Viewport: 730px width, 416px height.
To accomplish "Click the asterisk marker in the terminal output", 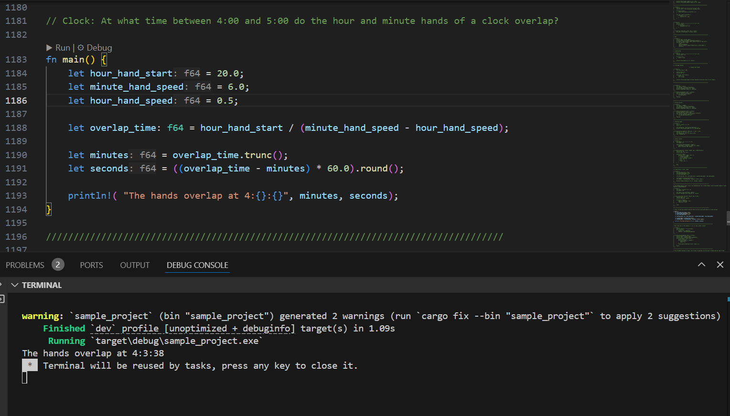I will 30,365.
